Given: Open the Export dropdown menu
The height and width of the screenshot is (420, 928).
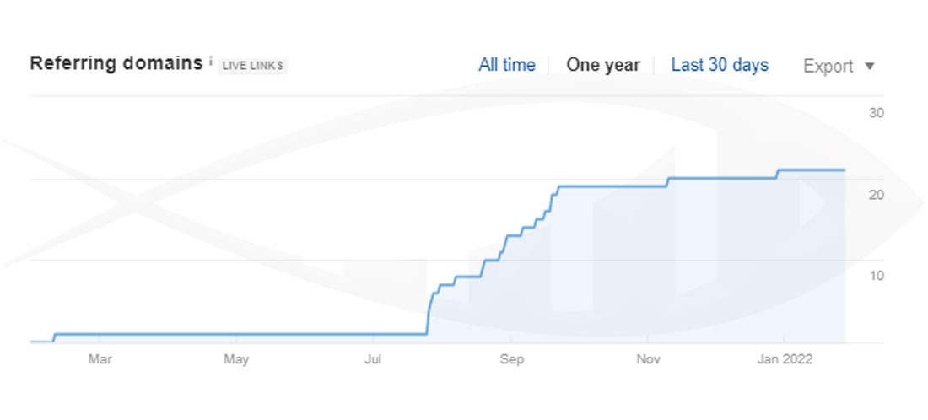Looking at the screenshot, I should [828, 66].
